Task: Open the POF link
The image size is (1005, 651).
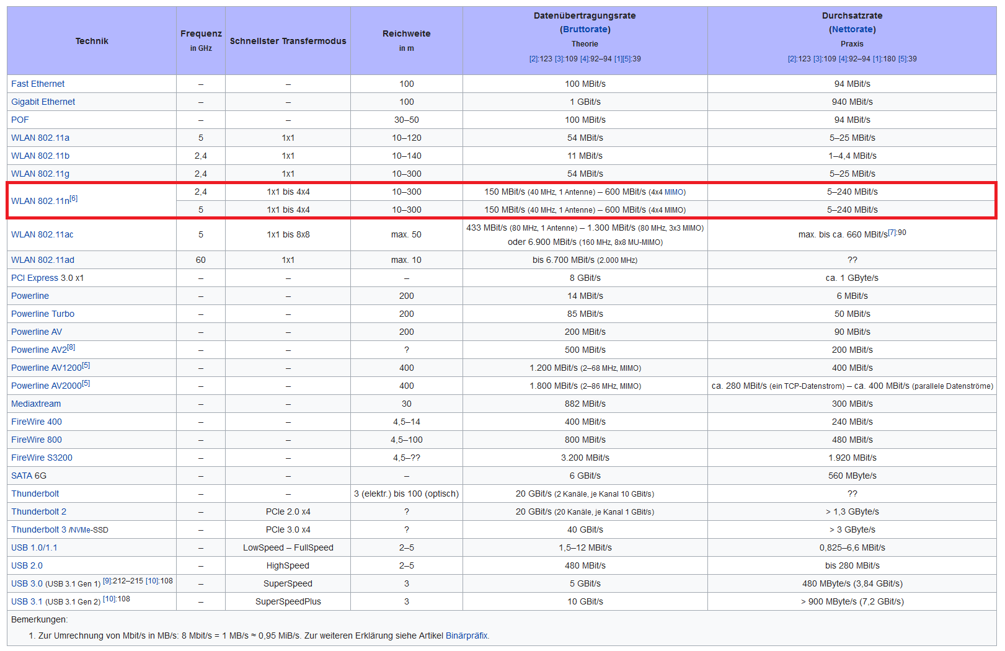Action: [x=20, y=120]
